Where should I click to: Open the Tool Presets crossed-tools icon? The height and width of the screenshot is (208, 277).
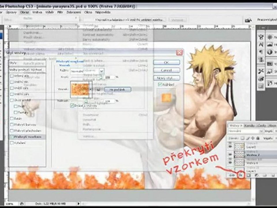261,71
